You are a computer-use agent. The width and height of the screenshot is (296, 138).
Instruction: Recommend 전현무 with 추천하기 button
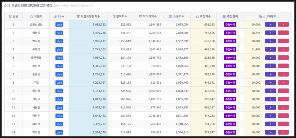tap(230, 99)
